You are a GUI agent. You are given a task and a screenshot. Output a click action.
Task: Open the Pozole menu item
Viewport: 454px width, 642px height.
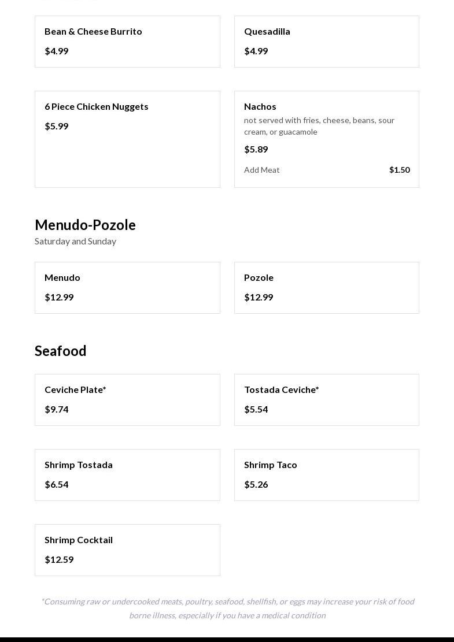pyautogui.click(x=326, y=288)
